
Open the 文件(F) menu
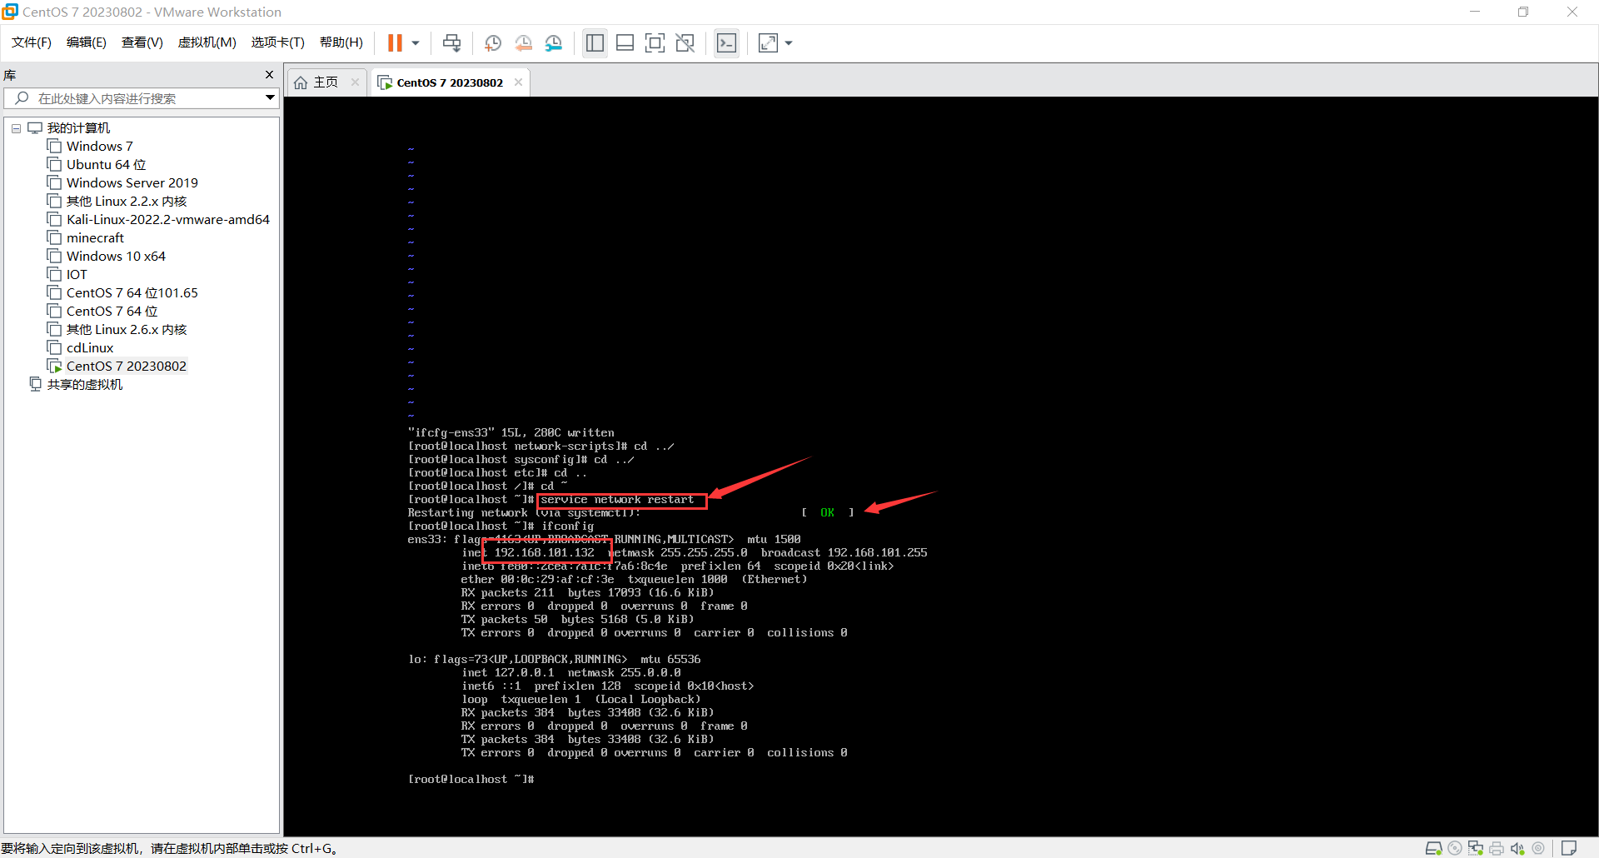pyautogui.click(x=32, y=42)
